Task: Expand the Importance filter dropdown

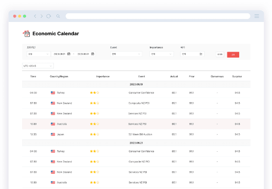Action: pos(162,54)
